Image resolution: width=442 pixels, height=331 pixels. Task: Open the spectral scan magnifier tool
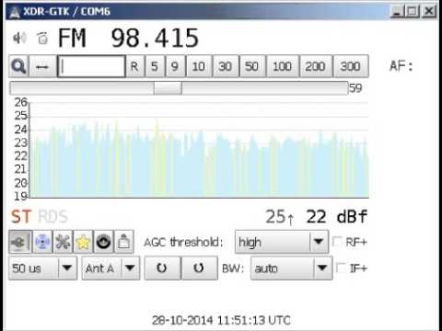(x=18, y=66)
